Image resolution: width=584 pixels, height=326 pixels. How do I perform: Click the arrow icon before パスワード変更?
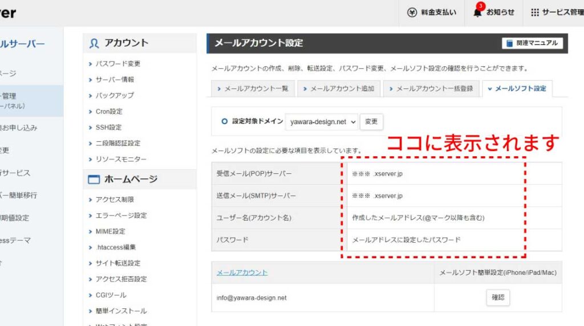90,64
